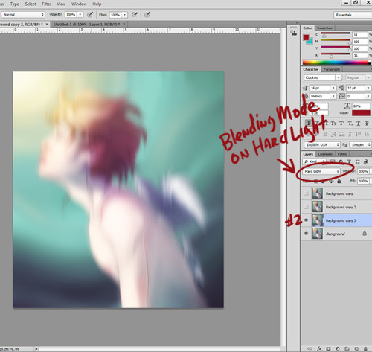Toggle pressure for size icon
This screenshot has height=352, width=372.
coord(147,15)
